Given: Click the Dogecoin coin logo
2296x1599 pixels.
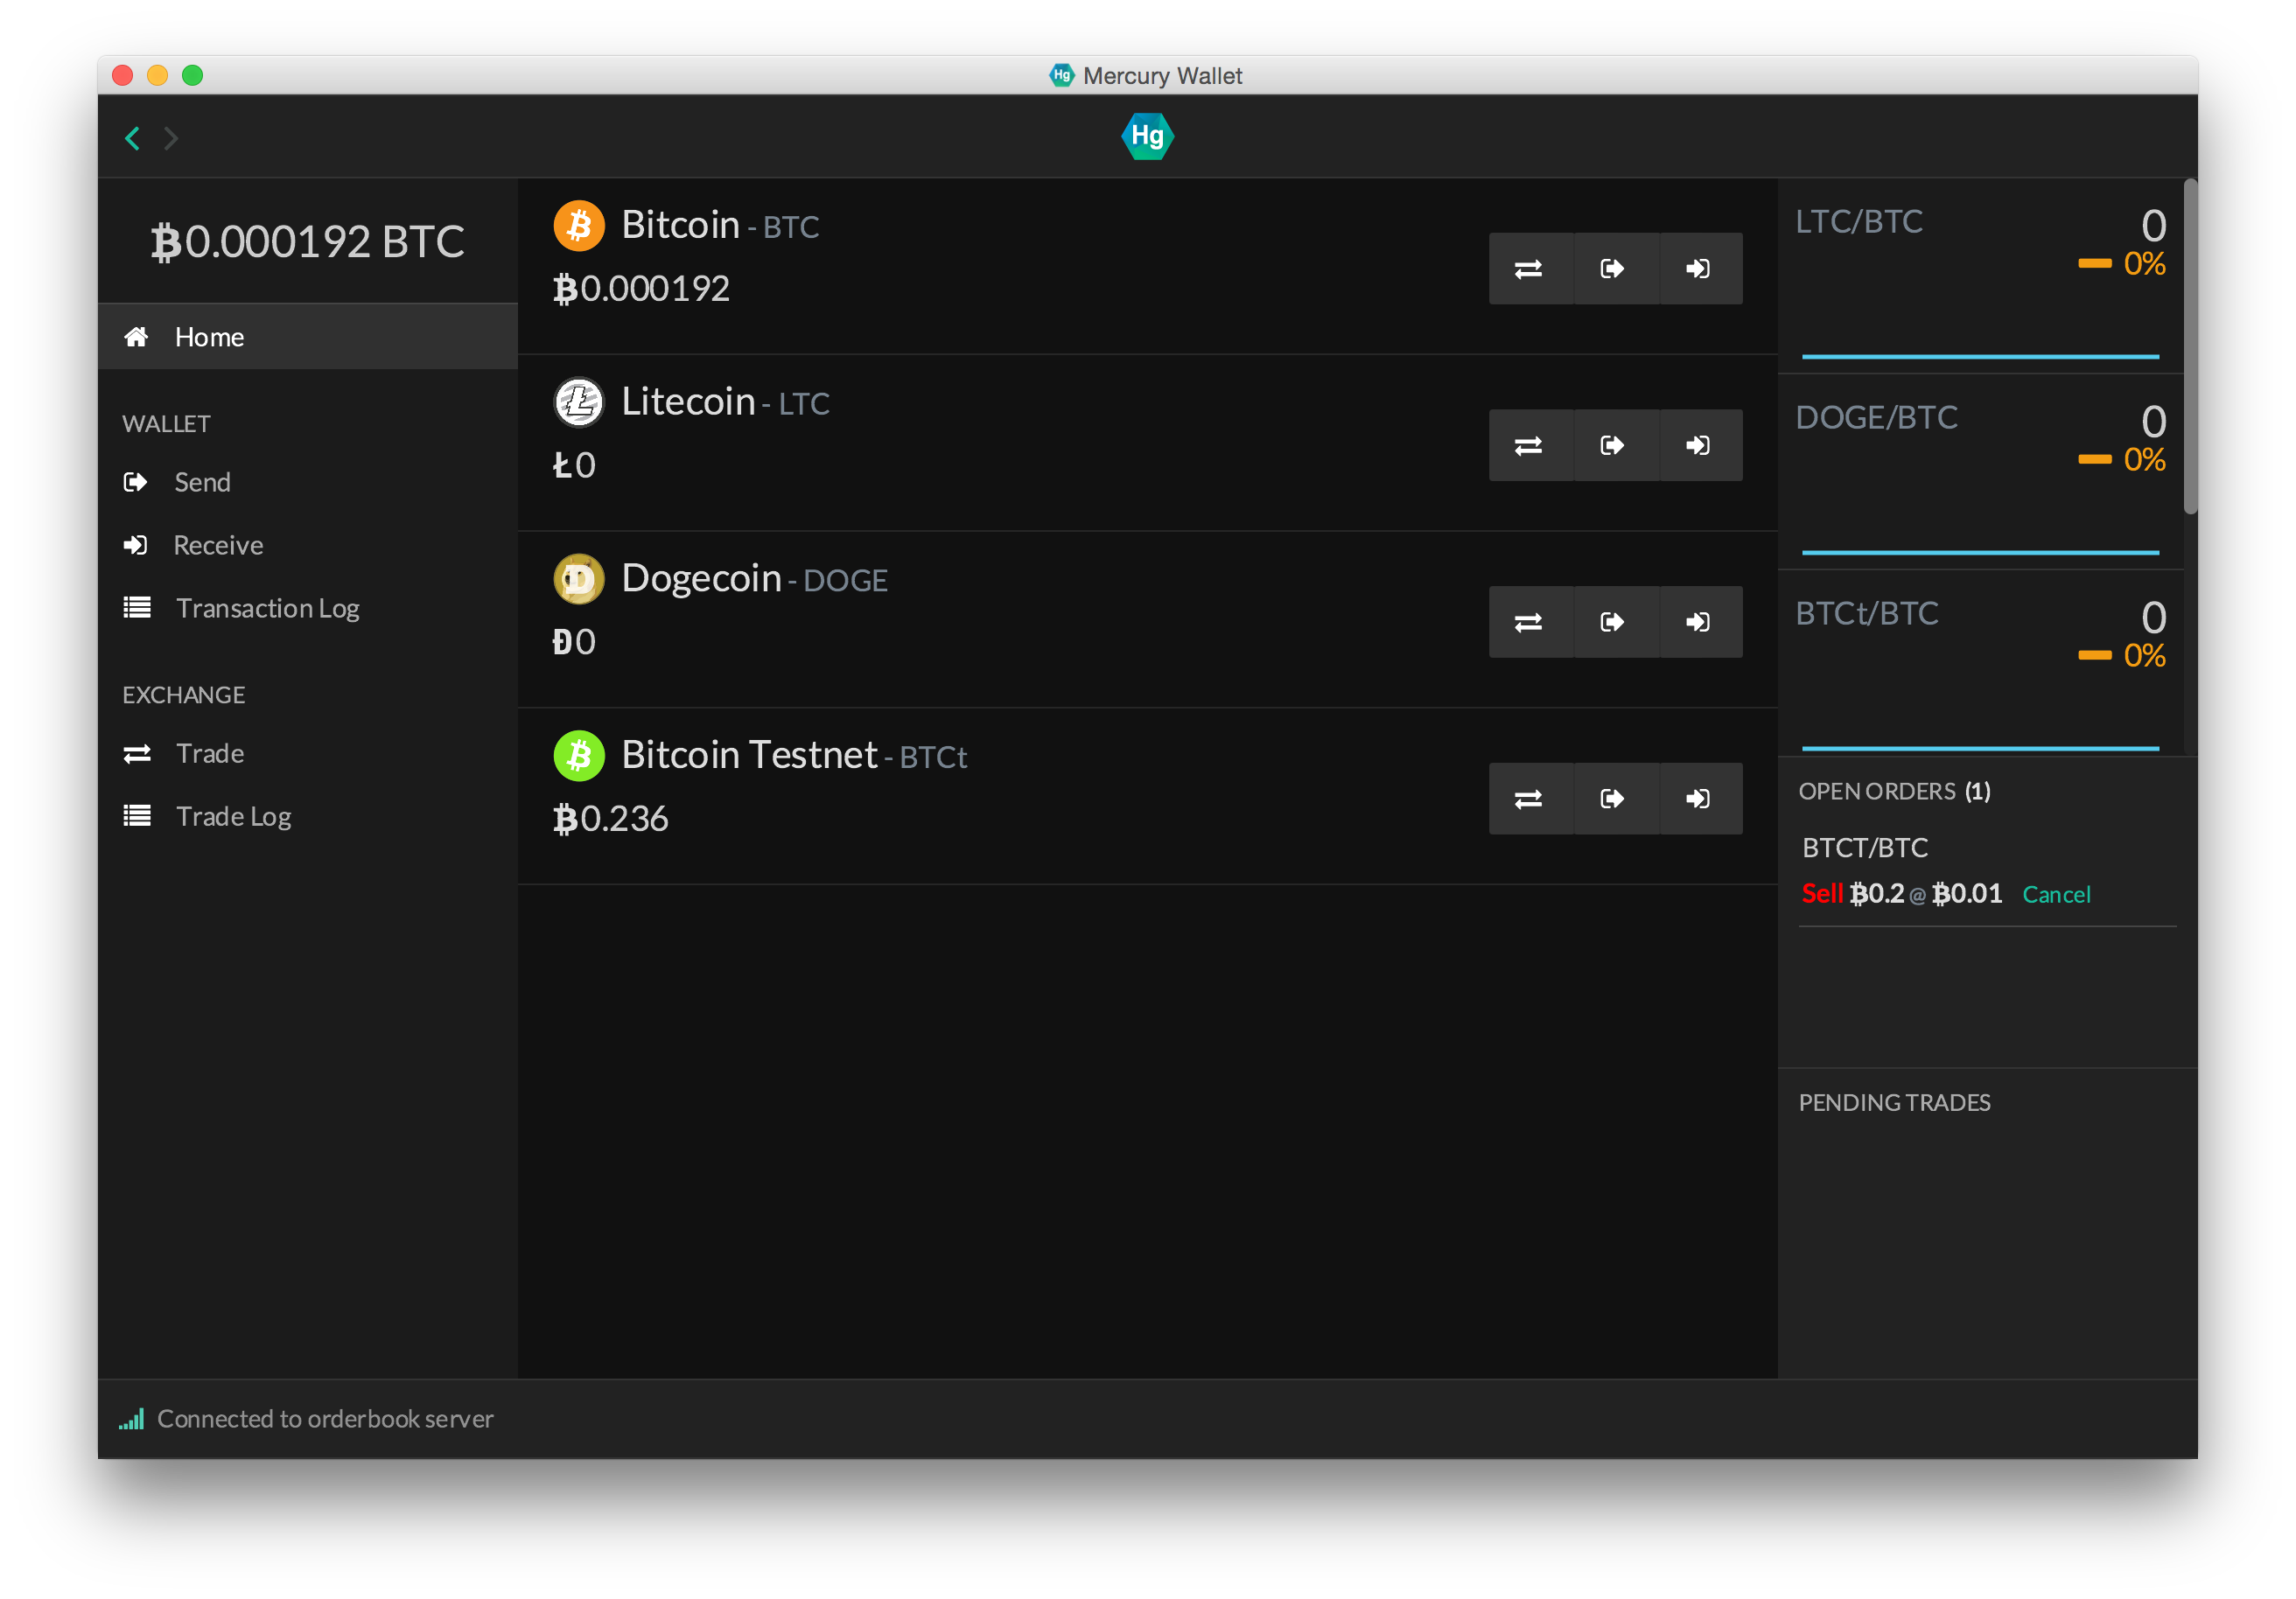Looking at the screenshot, I should pos(579,579).
